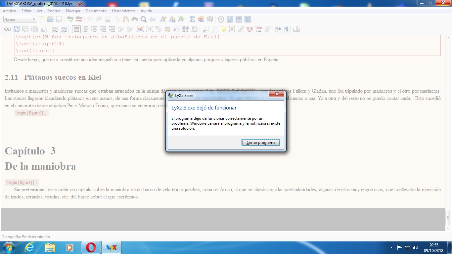Viewport: 452px width, 254px height.
Task: Open insert table grid dropdown
Action: (x=210, y=19)
